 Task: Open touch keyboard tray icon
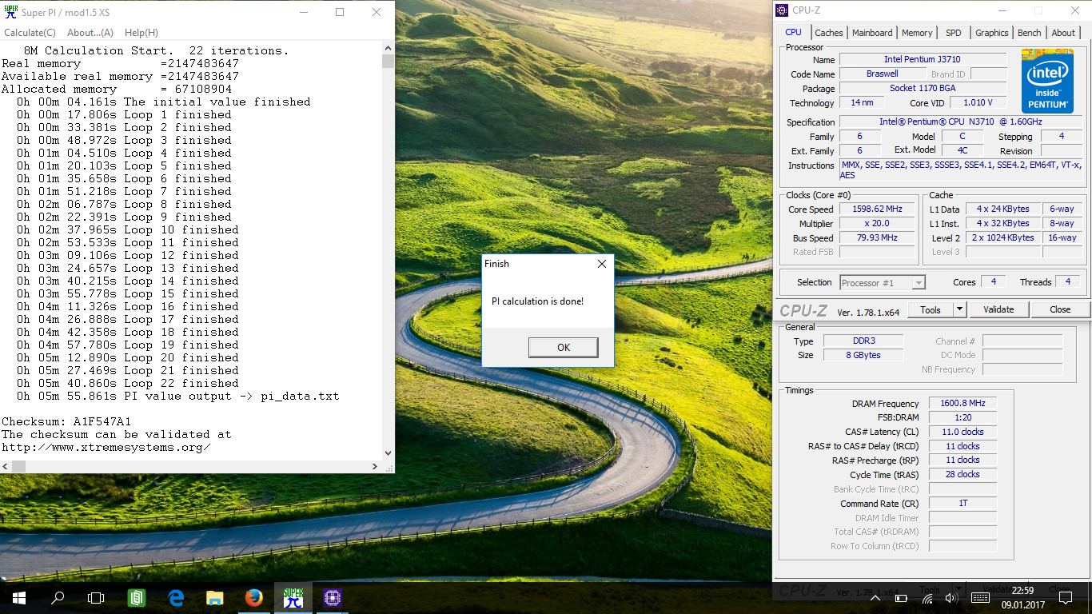pos(981,597)
